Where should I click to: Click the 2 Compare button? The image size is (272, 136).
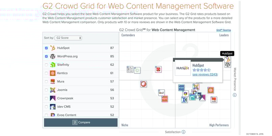(81, 122)
